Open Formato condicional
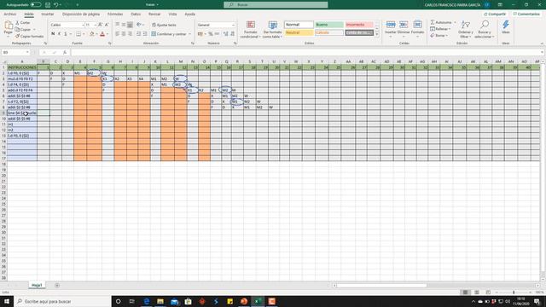The height and width of the screenshot is (307, 546). 251,30
